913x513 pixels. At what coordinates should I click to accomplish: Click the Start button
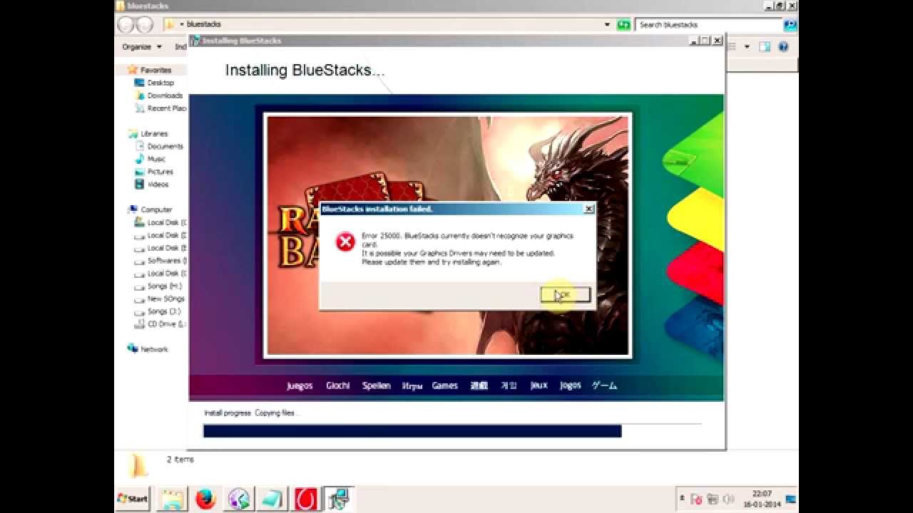tap(133, 499)
